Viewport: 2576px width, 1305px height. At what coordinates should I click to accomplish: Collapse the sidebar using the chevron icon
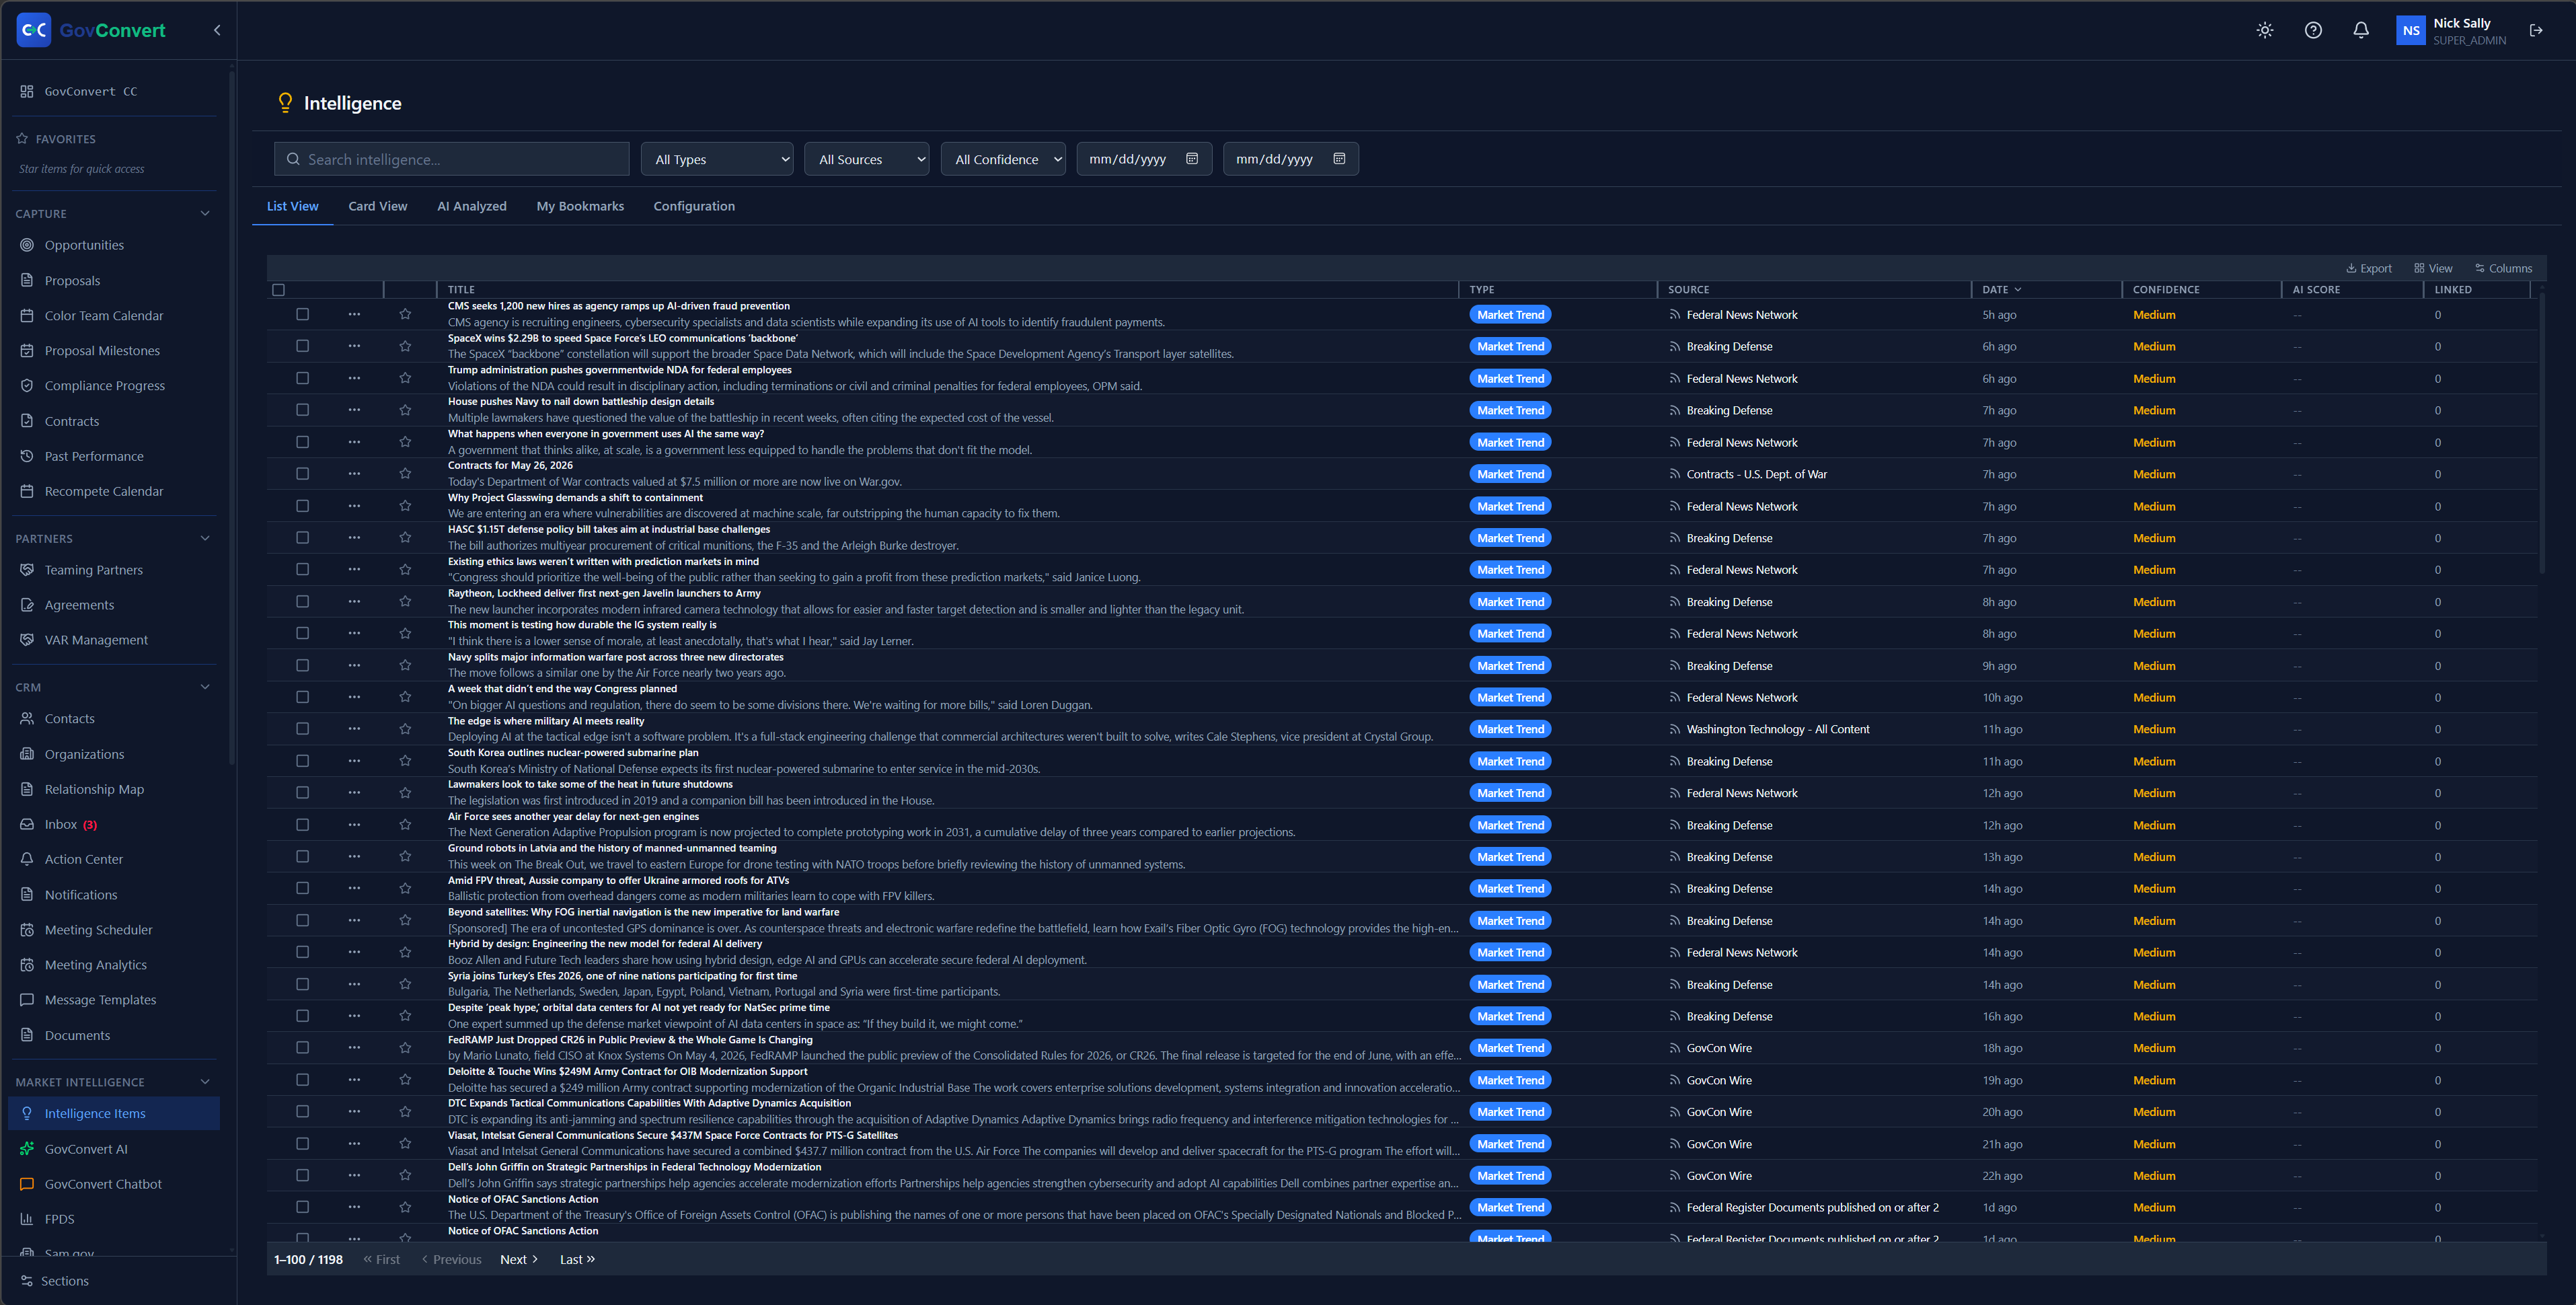point(217,30)
